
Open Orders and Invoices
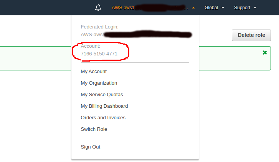(x=103, y=118)
